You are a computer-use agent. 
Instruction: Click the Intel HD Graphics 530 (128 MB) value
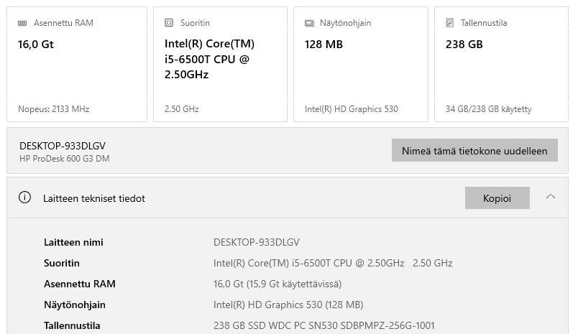(288, 305)
